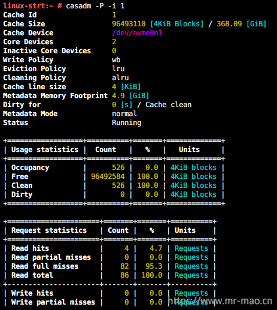Screen dimensions: 277x310
Task: Select the Read full misses percentage '95.3'
Action: [154, 266]
